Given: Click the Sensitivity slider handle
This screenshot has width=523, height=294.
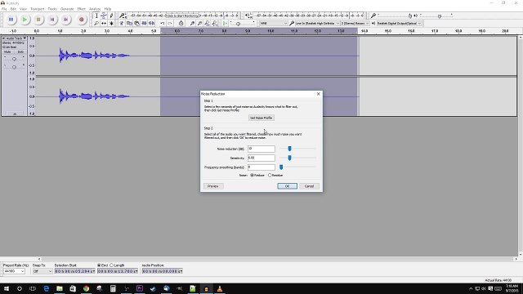Looking at the screenshot, I should [x=289, y=158].
